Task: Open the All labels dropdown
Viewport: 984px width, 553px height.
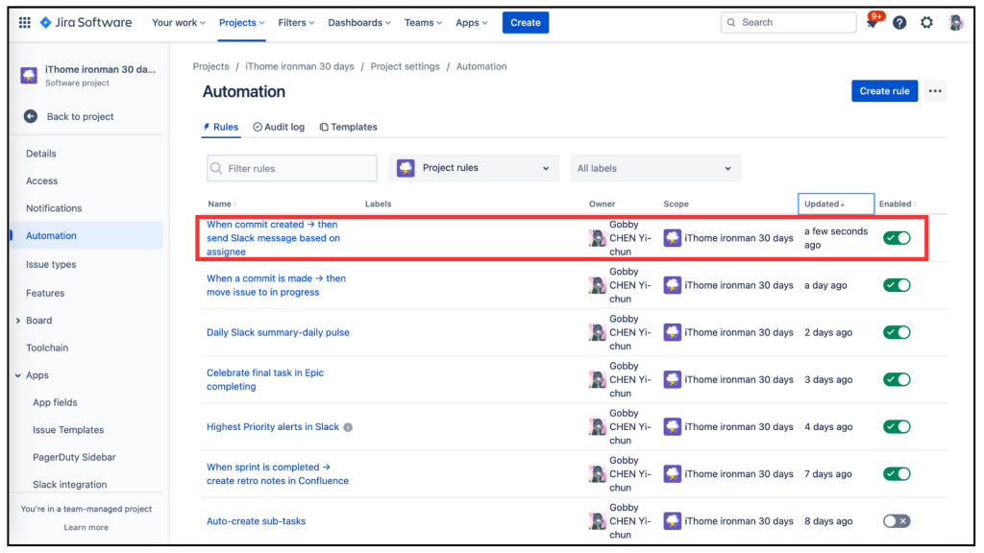Action: pos(655,168)
